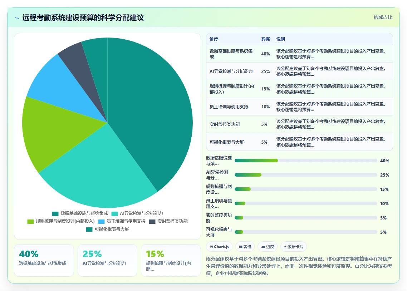Click the summary paragraph below the tag chips

pyautogui.click(x=299, y=266)
